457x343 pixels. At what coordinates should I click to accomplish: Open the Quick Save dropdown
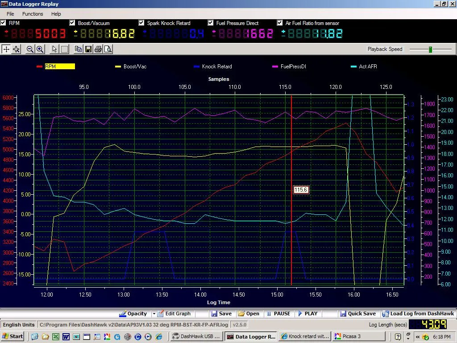(358, 314)
